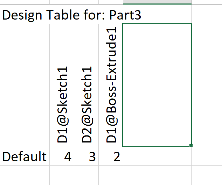This screenshot has height=185, width=222.
Task: Select the cell containing value 4
Action: 62,156
